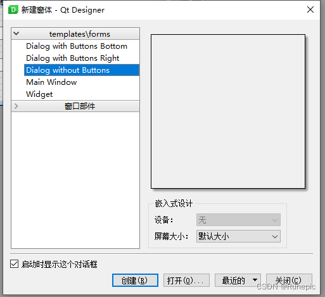Click empty area of template list
This screenshot has width=325, height=297.
[75, 179]
